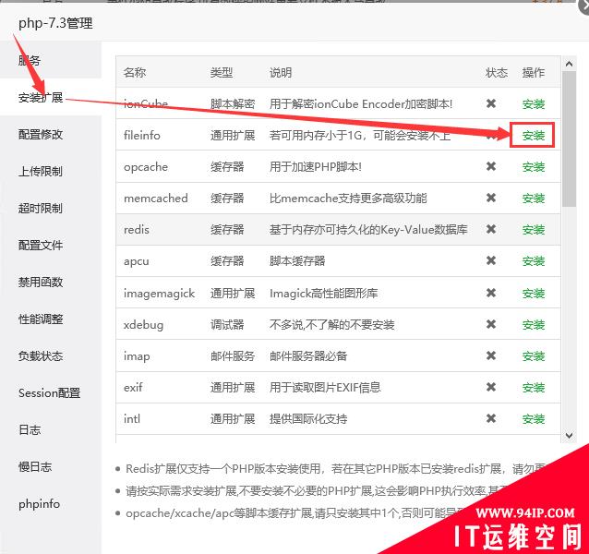Image resolution: width=589 pixels, height=554 pixels.
Task: Install the apcu extension
Action: tap(534, 261)
